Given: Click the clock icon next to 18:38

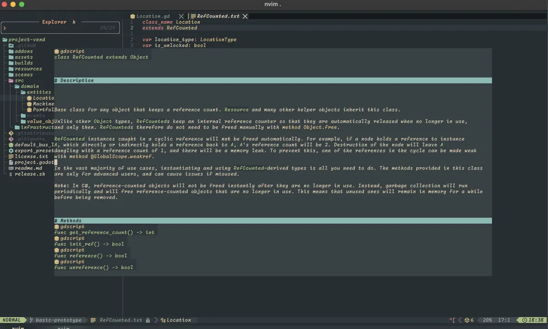Looking at the screenshot, I should pos(524,320).
